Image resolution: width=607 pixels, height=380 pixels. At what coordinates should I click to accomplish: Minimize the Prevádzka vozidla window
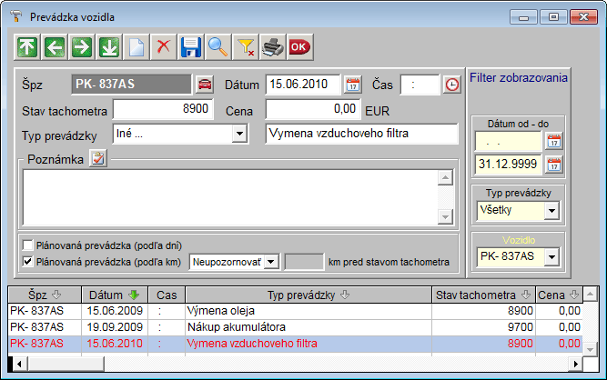pos(524,17)
